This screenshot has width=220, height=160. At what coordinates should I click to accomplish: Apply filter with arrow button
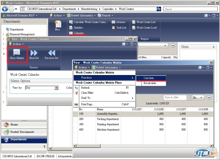[190, 97]
